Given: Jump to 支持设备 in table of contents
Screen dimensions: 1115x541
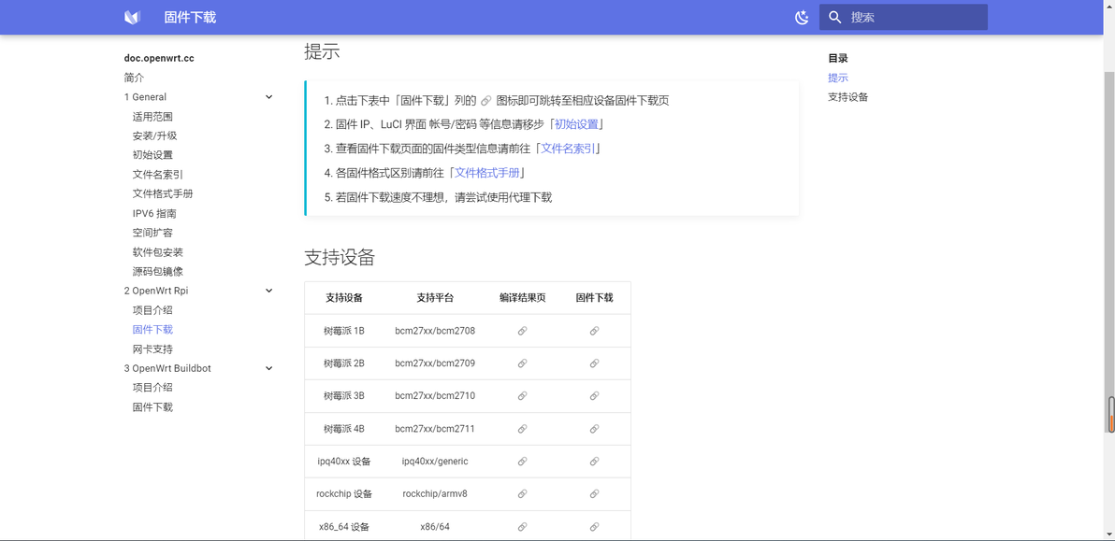Looking at the screenshot, I should point(848,97).
